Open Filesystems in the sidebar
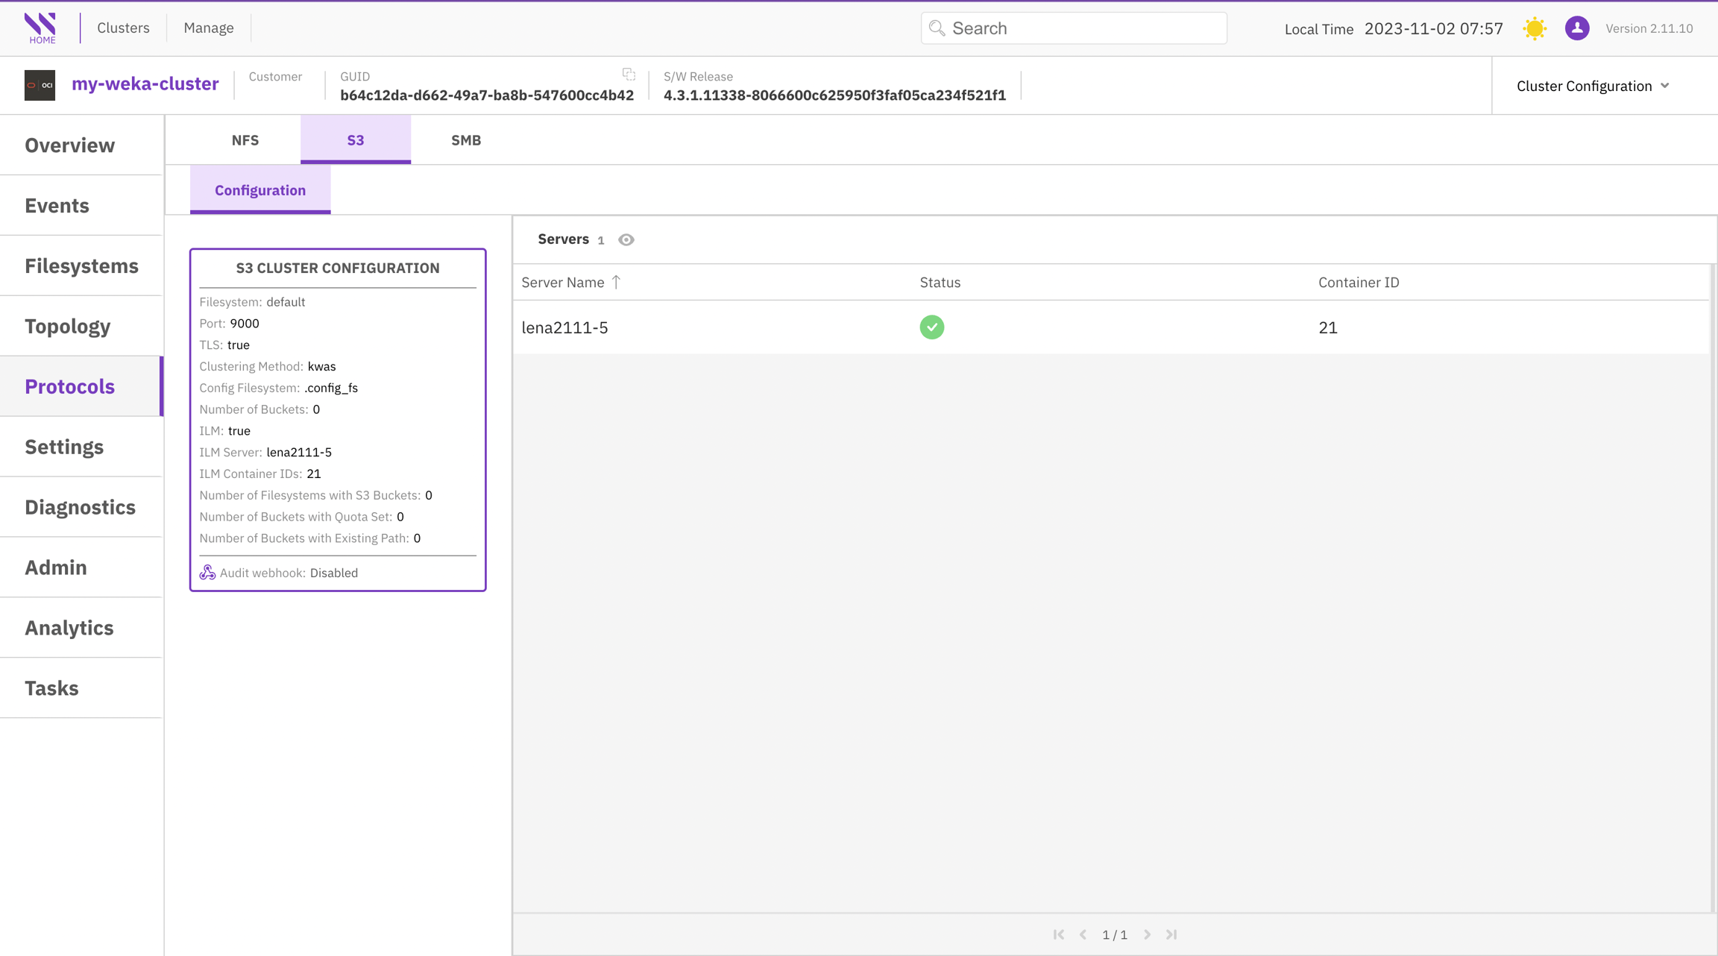Viewport: 1718px width, 956px height. click(x=81, y=266)
